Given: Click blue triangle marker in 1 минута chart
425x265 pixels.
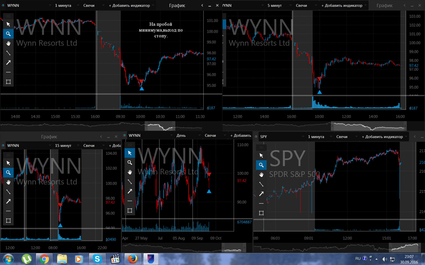Looking at the screenshot, I should coord(142,89).
